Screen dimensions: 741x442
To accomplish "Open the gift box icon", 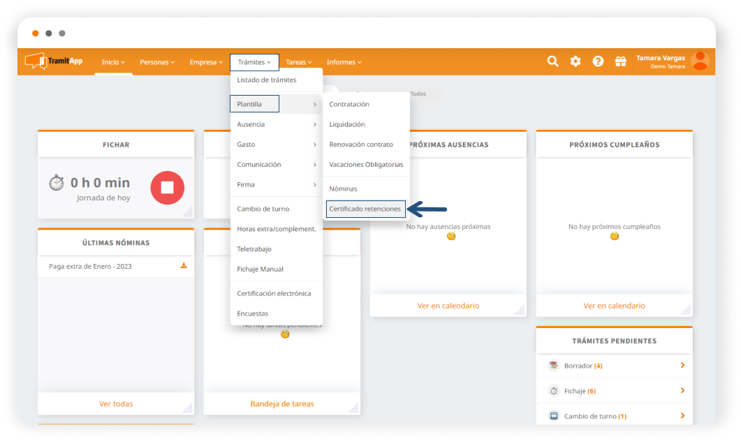I will (x=620, y=61).
